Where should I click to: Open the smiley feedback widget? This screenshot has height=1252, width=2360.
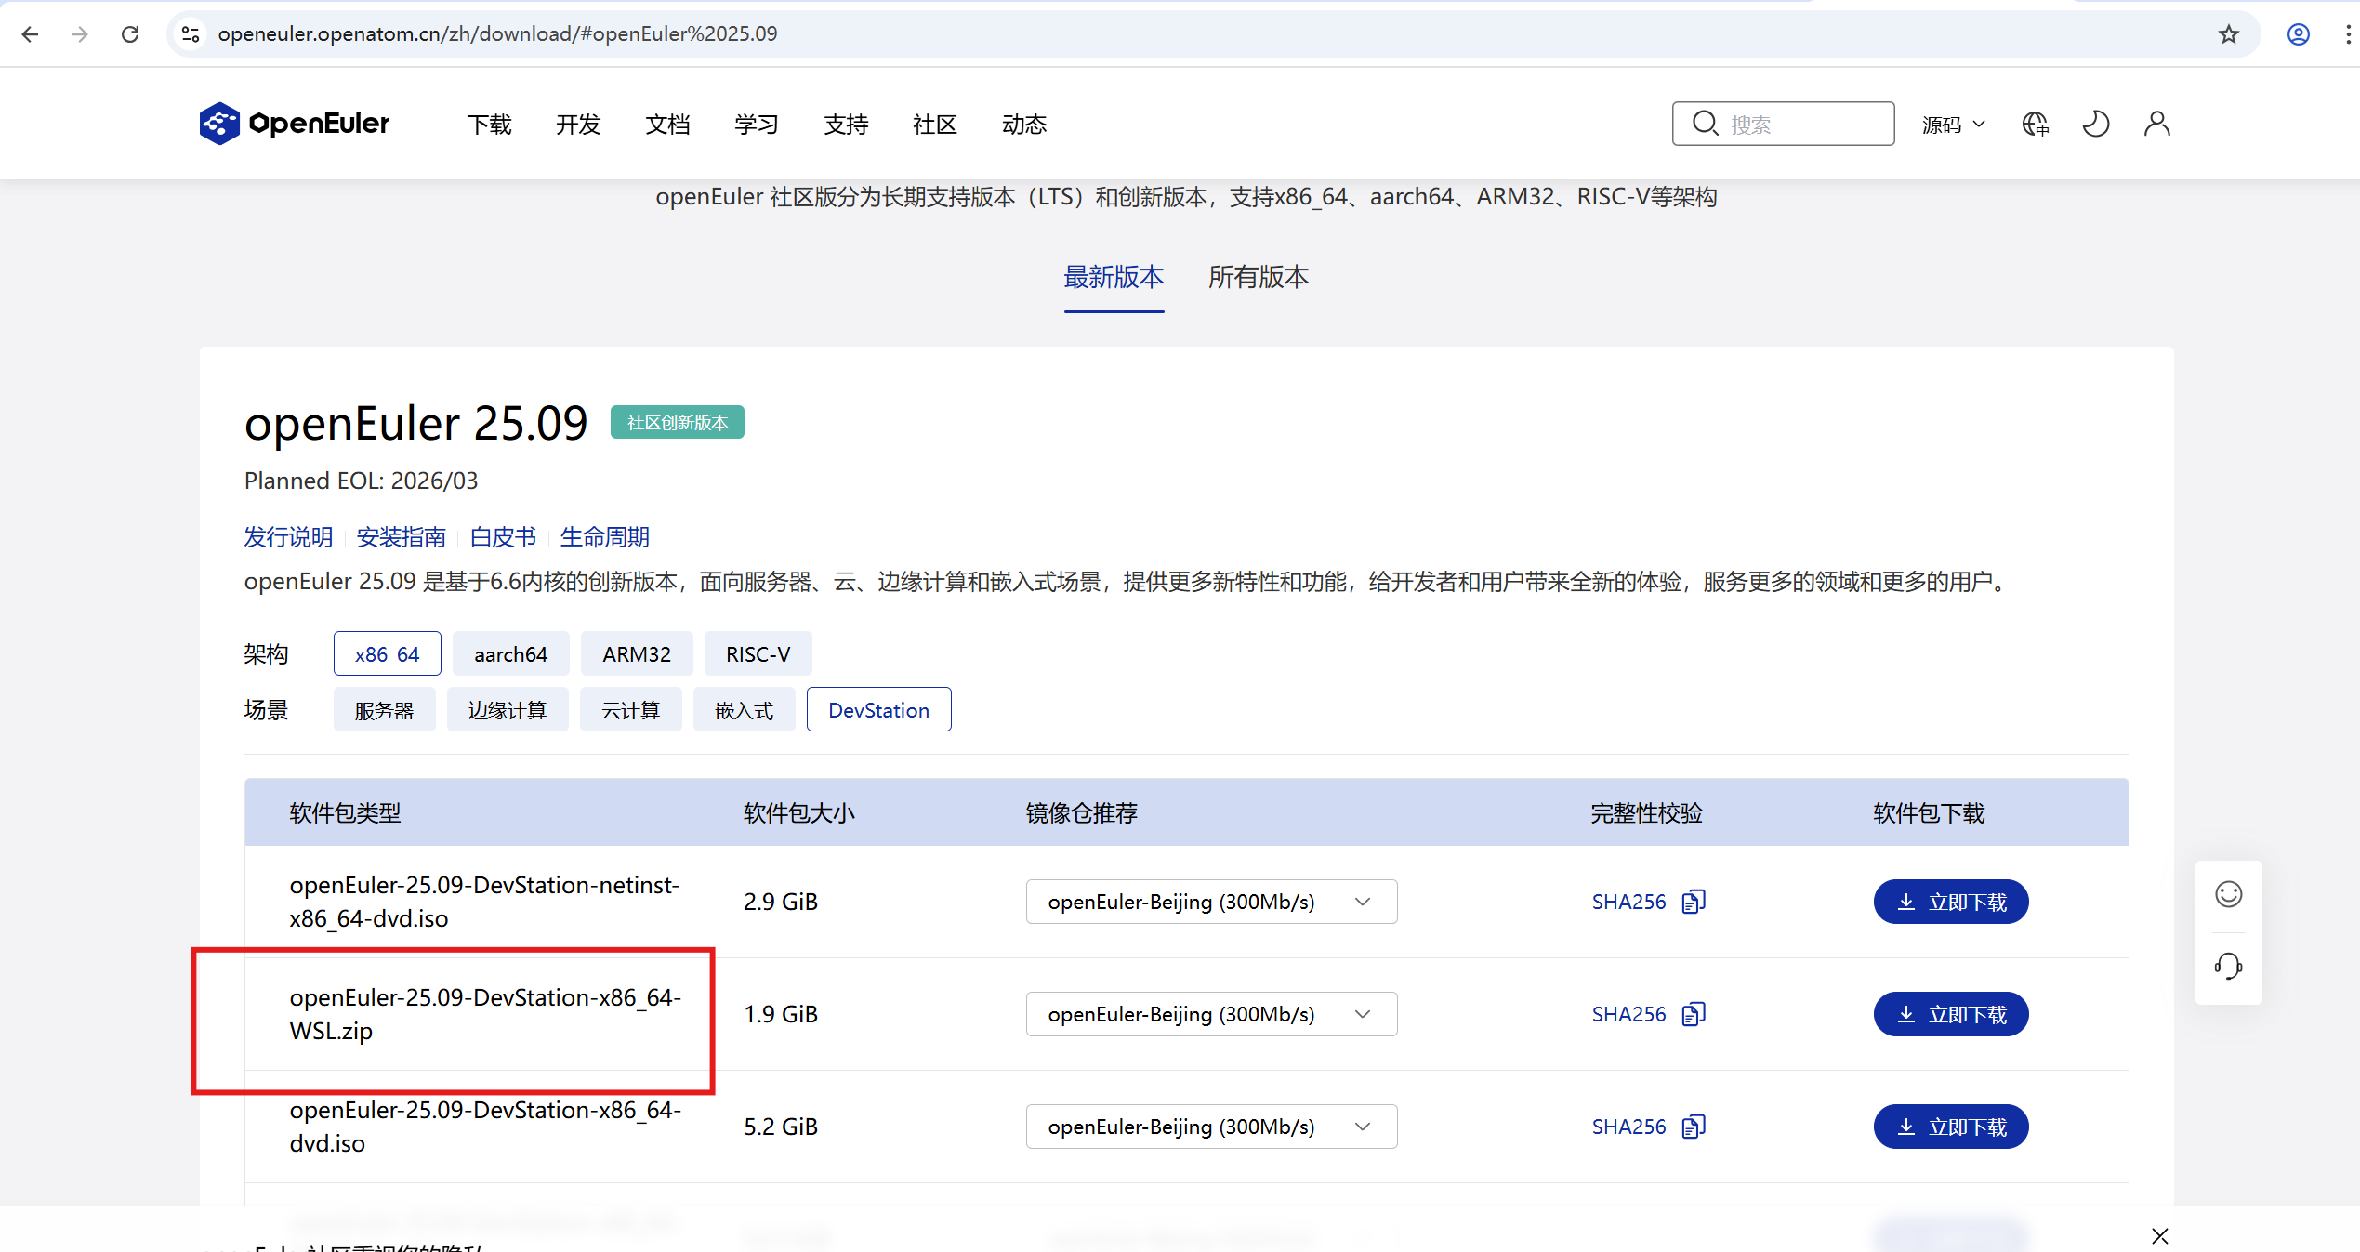(2228, 894)
